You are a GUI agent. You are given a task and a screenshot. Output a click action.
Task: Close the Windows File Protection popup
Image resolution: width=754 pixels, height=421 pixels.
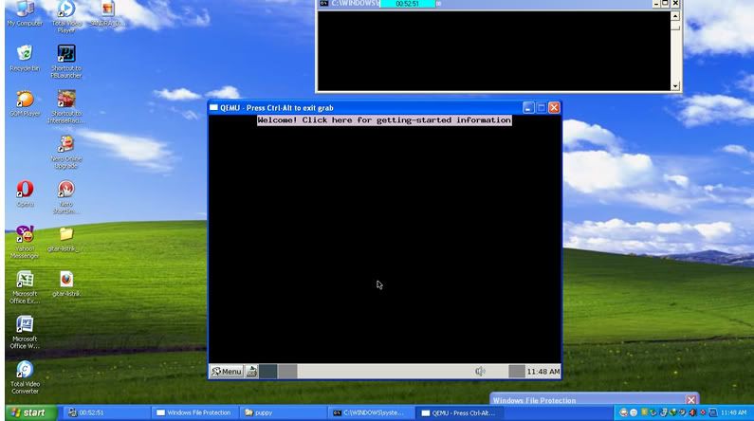[x=691, y=400]
